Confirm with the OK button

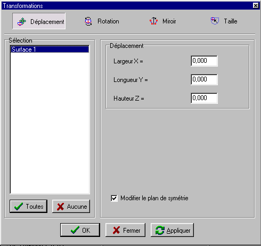[x=80, y=230]
